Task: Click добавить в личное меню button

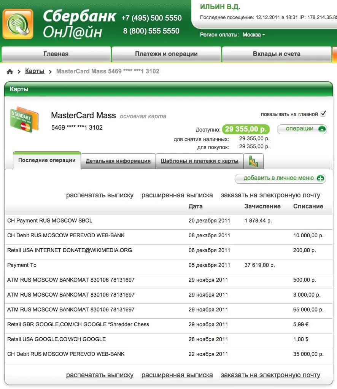Action: pos(280,178)
